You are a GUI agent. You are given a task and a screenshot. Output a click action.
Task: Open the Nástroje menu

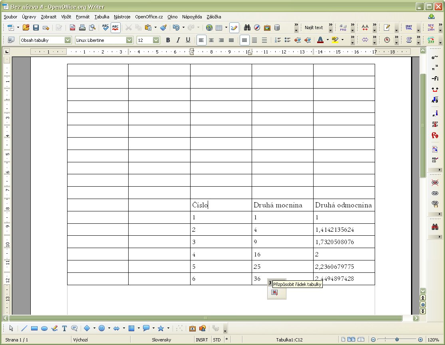tap(122, 17)
